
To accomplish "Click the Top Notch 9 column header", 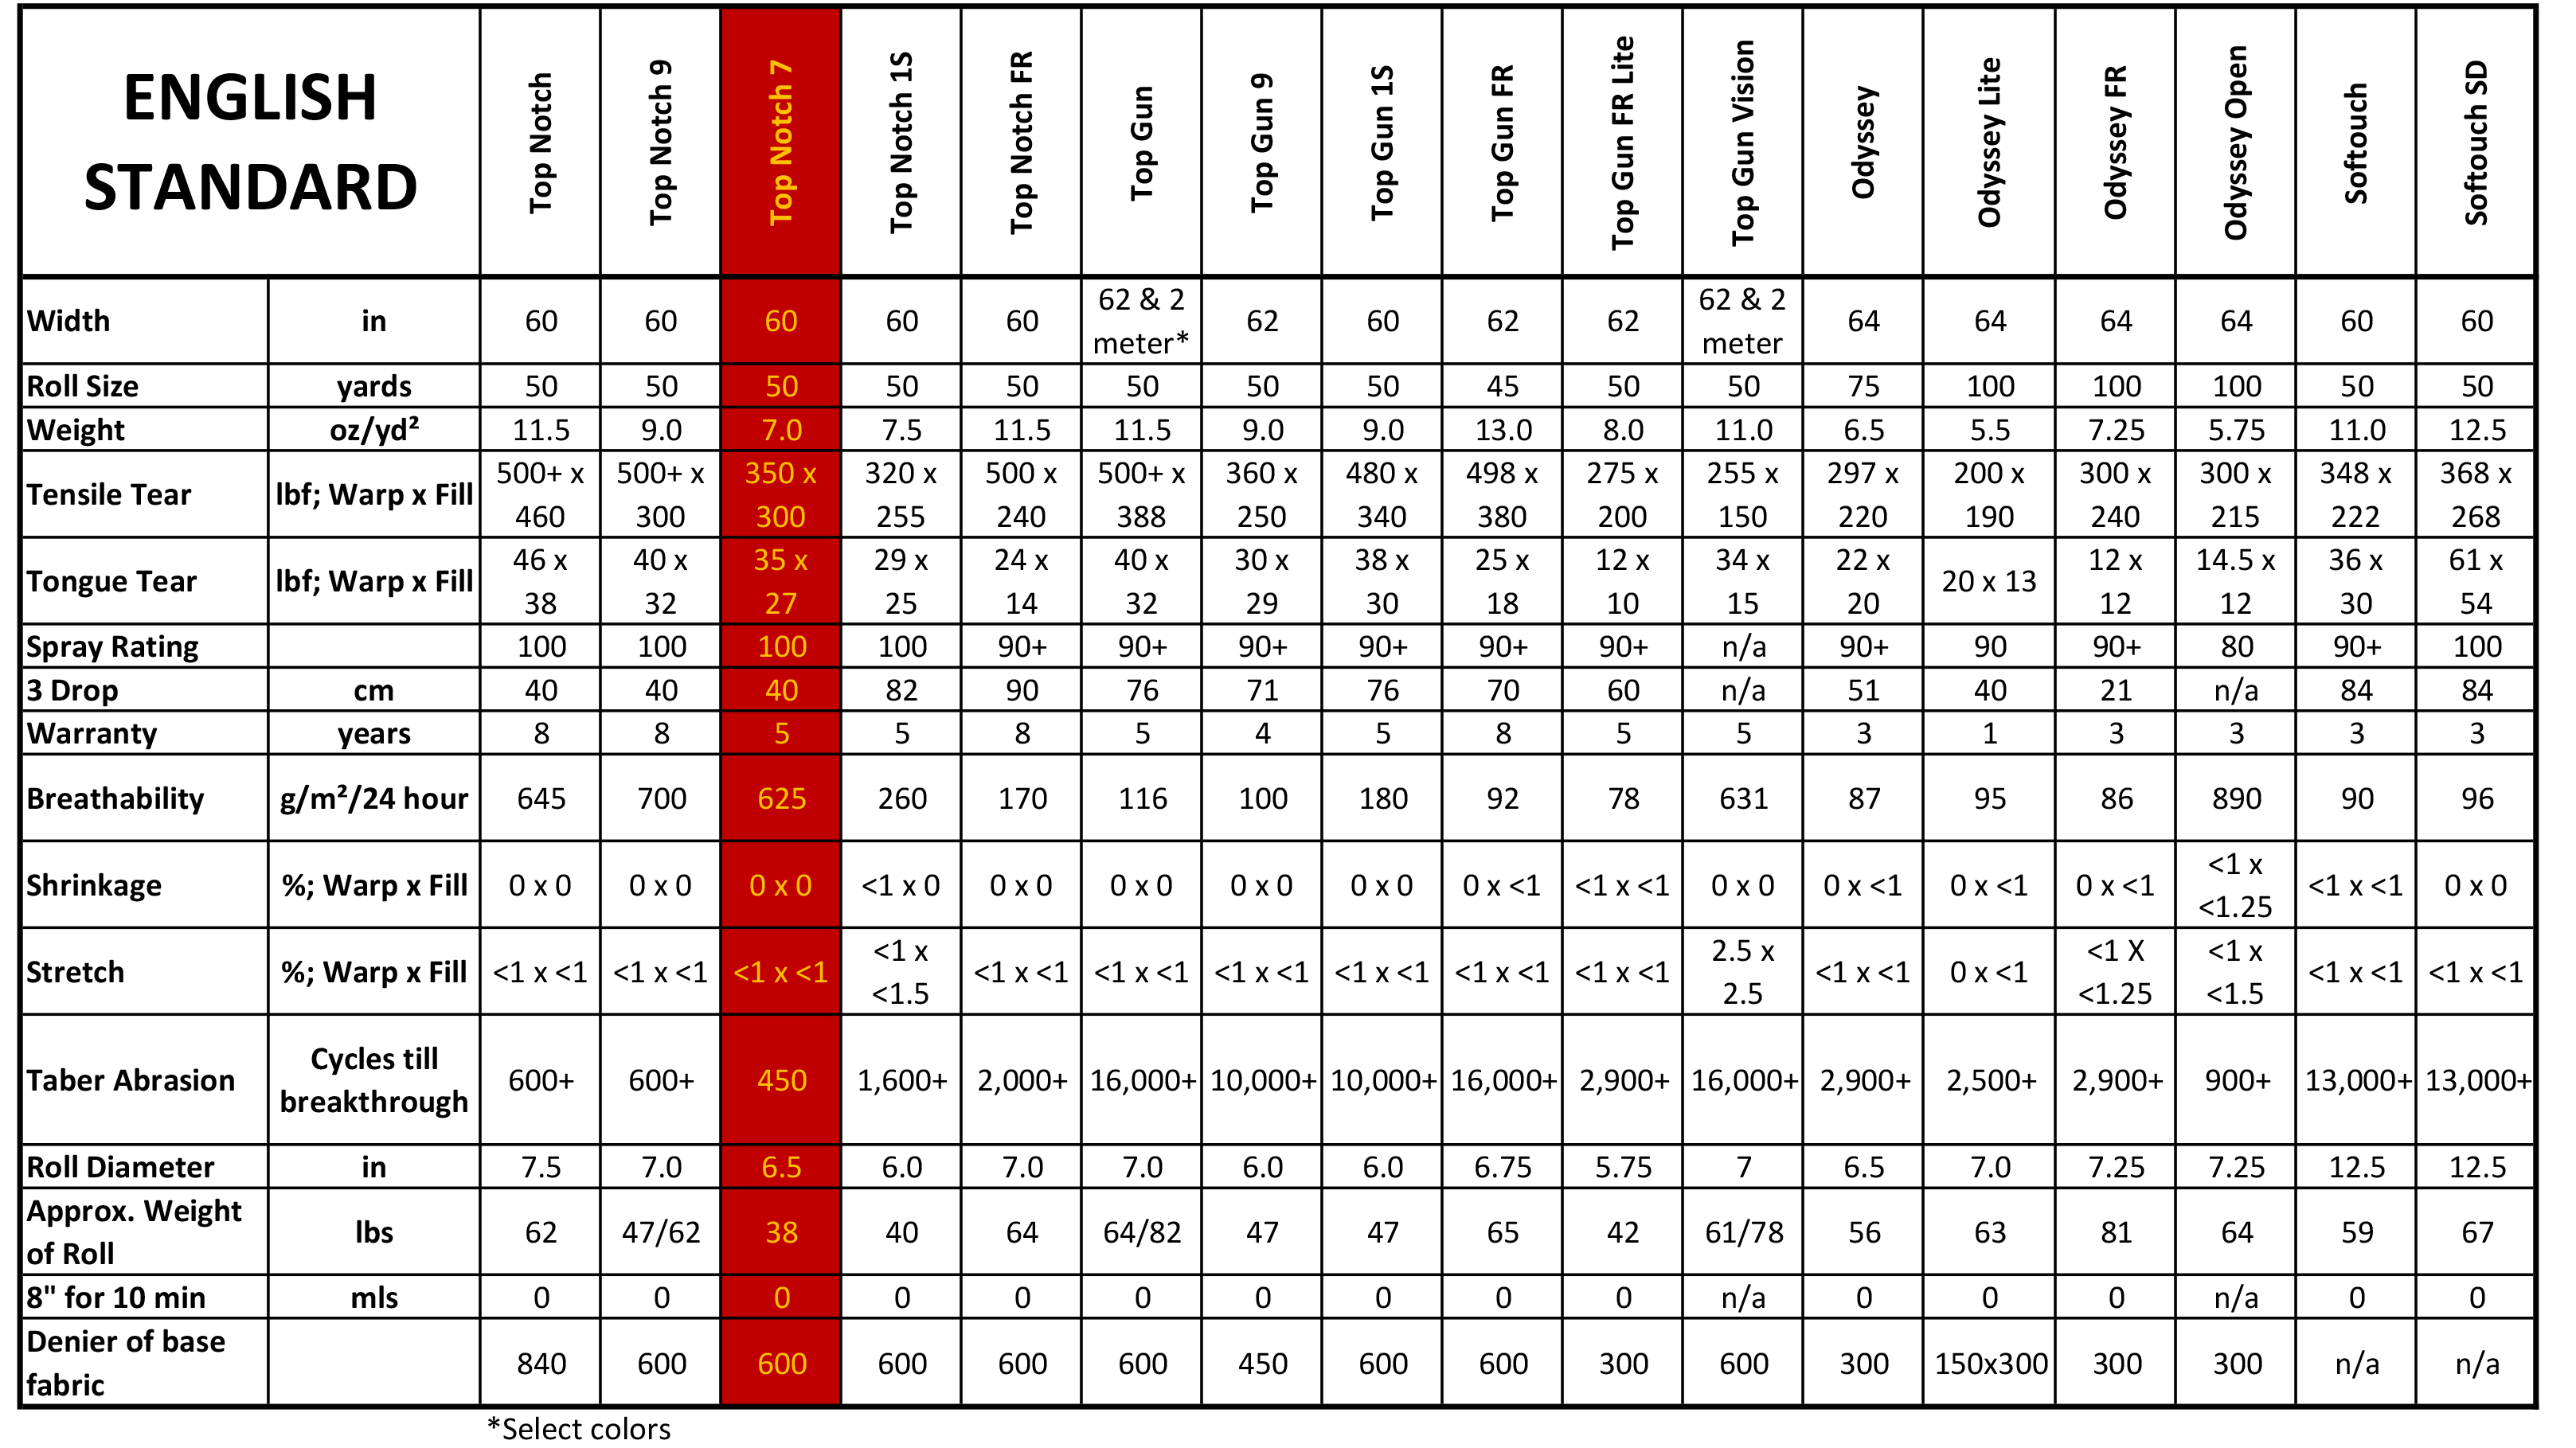I will (x=660, y=142).
